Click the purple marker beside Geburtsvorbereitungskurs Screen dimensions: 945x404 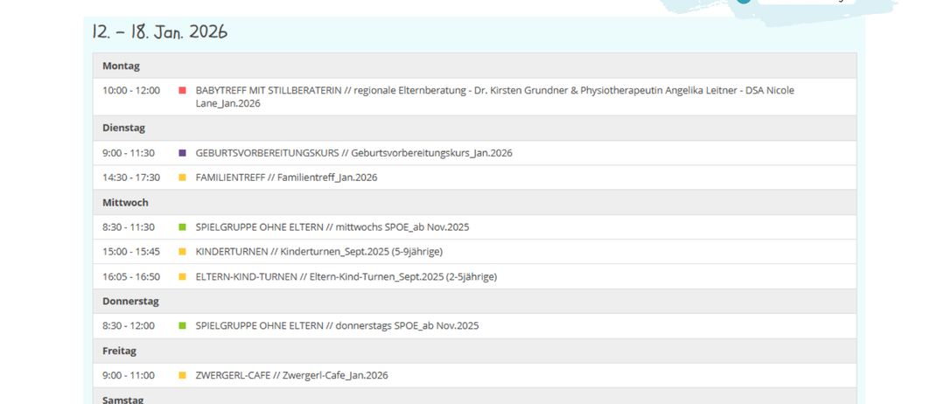coord(182,153)
